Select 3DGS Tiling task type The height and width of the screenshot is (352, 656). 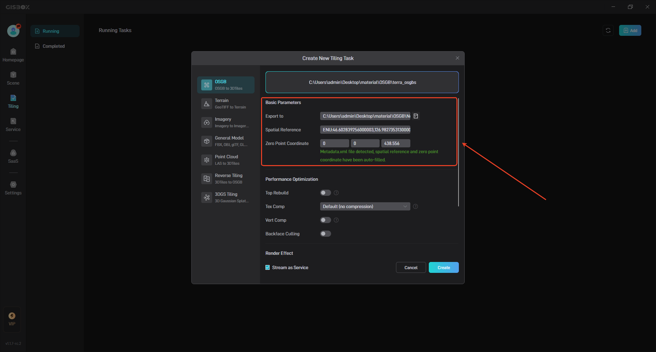(226, 197)
